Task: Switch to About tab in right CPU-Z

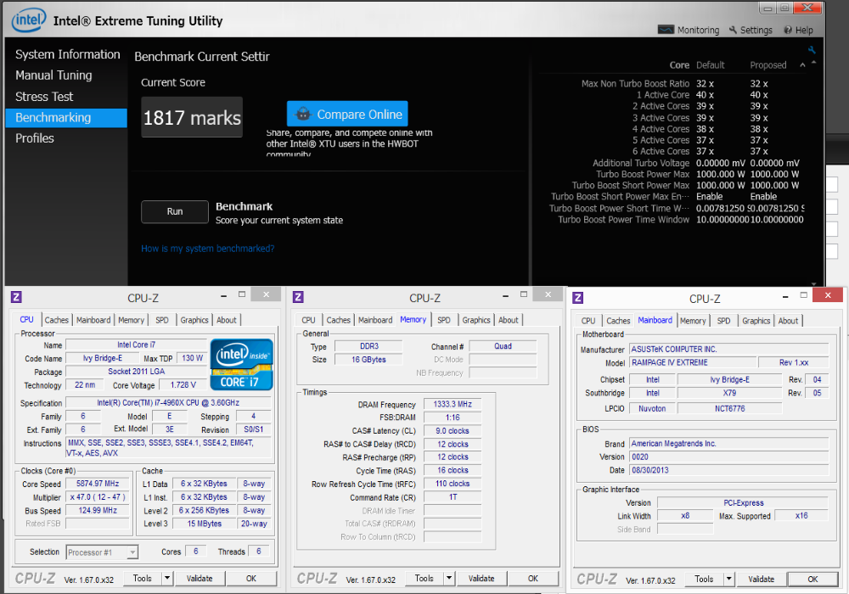Action: click(788, 321)
